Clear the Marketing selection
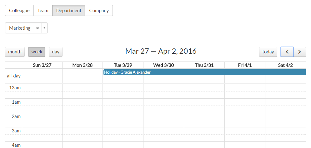 click(38, 28)
